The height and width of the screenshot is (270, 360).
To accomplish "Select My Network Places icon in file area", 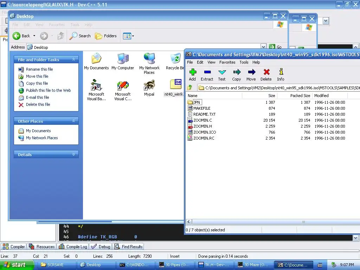I will (x=149, y=63).
